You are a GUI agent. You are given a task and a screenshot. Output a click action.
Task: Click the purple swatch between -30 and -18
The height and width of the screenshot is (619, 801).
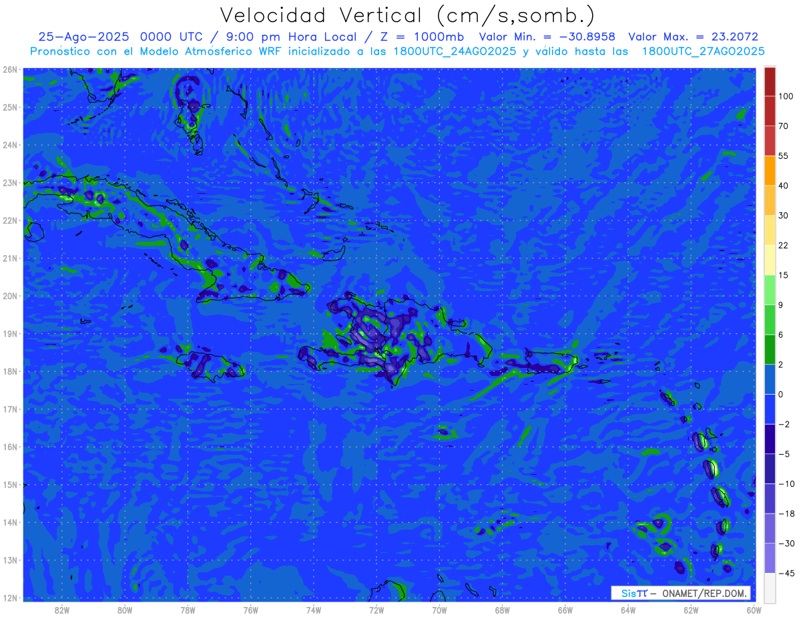click(770, 528)
